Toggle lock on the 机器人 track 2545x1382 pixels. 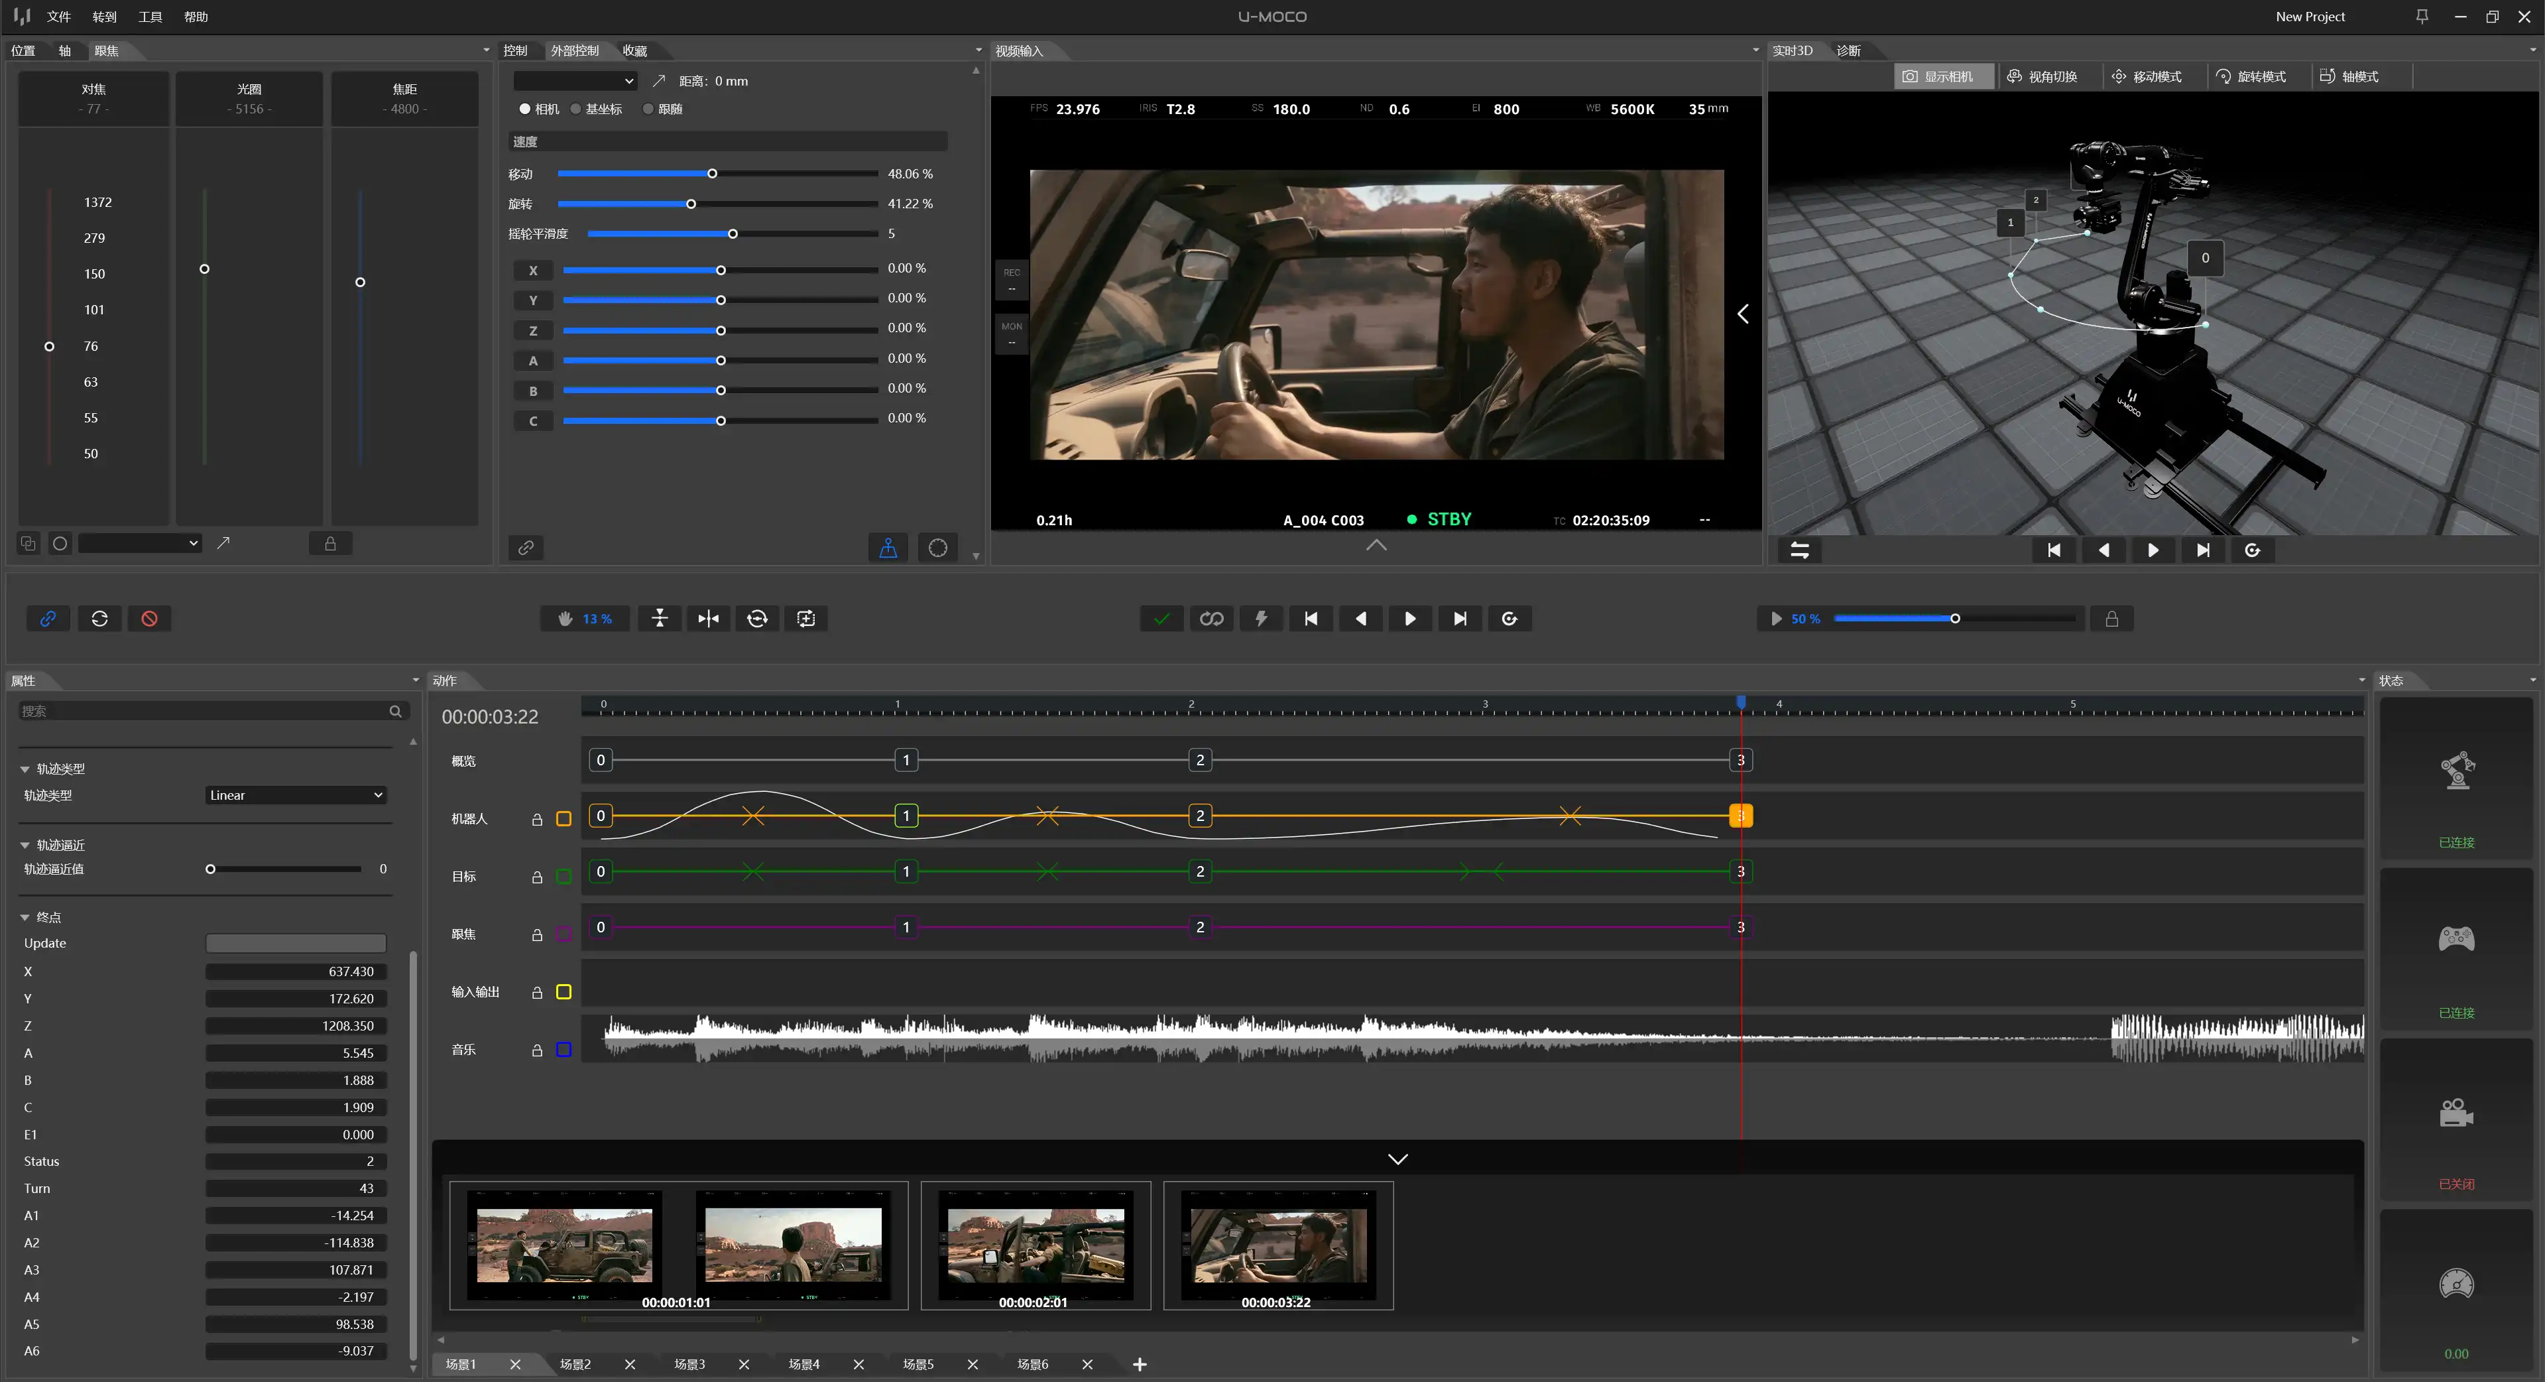(x=538, y=820)
